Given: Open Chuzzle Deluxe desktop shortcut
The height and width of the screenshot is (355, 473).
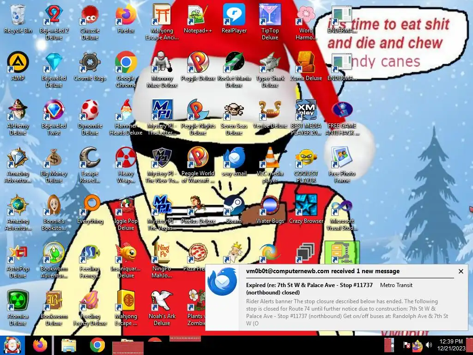Looking at the screenshot, I should click(x=90, y=22).
